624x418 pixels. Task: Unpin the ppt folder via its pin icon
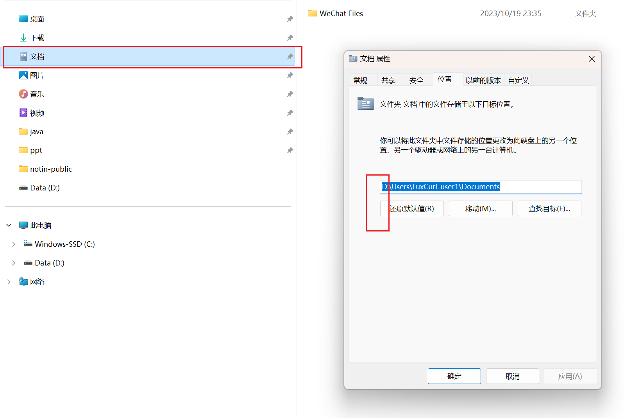pyautogui.click(x=290, y=150)
